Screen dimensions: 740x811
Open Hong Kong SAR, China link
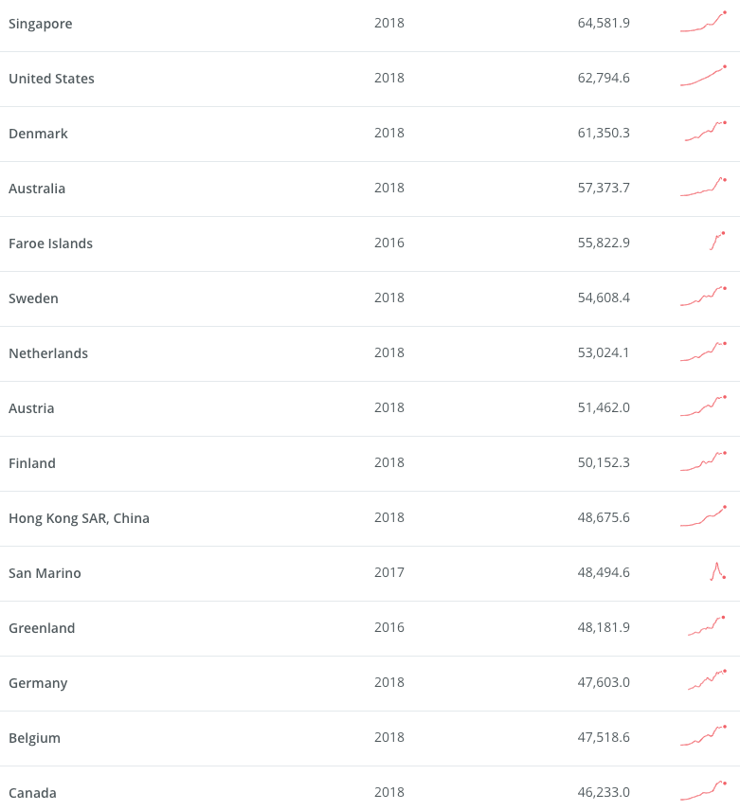coord(80,518)
